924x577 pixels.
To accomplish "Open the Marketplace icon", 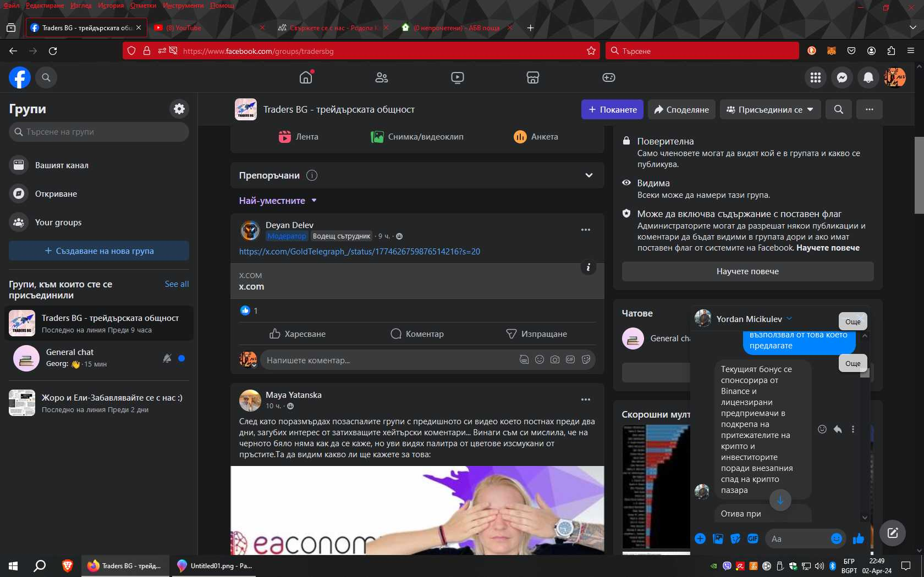I will [532, 77].
